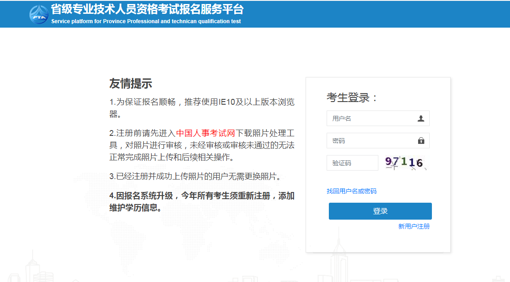Click the captcha image showing 97116
Viewport: 510px width, 282px height.
click(405, 163)
